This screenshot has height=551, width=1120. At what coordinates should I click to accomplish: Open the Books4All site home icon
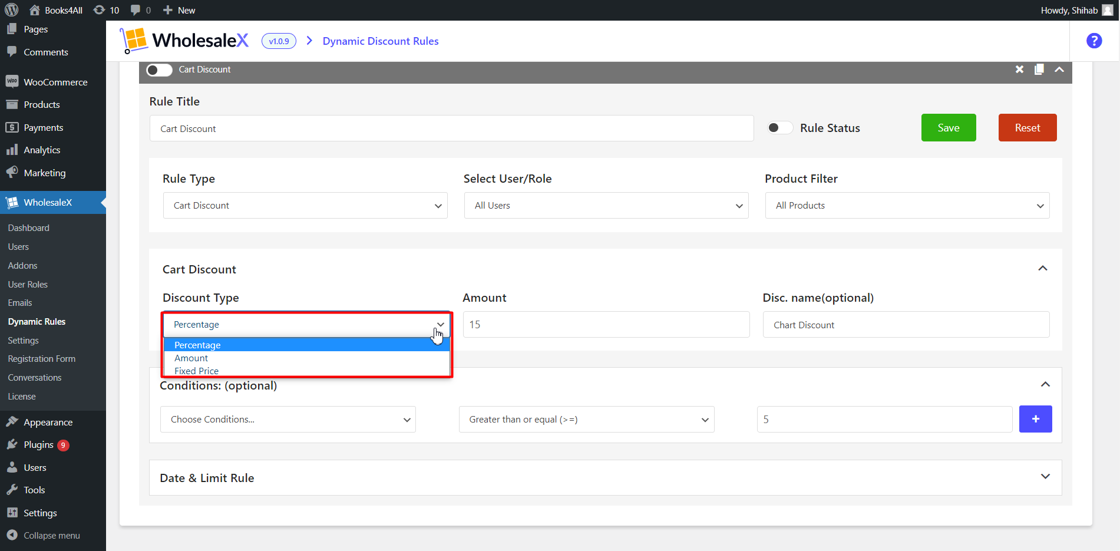click(x=35, y=10)
